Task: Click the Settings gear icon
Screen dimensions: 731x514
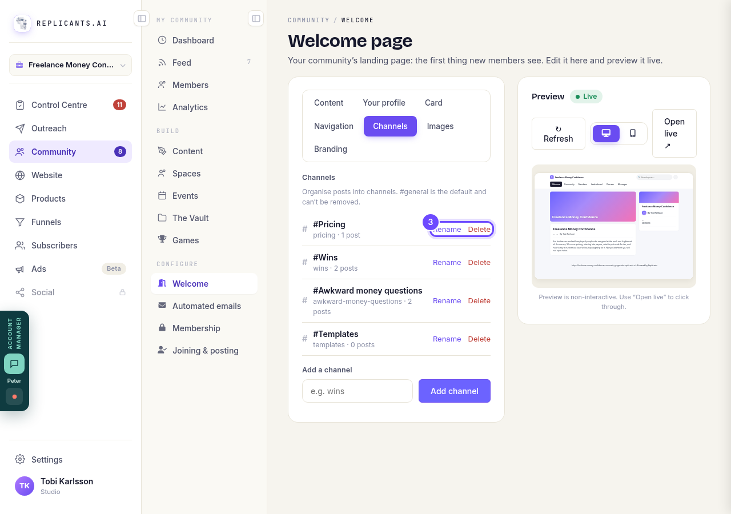Action: pos(20,460)
